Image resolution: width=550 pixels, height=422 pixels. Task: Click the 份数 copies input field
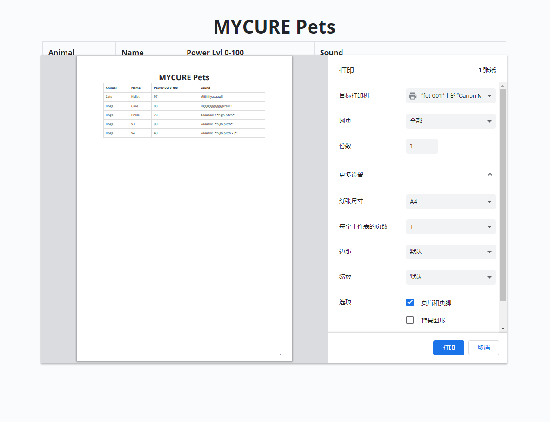[422, 146]
